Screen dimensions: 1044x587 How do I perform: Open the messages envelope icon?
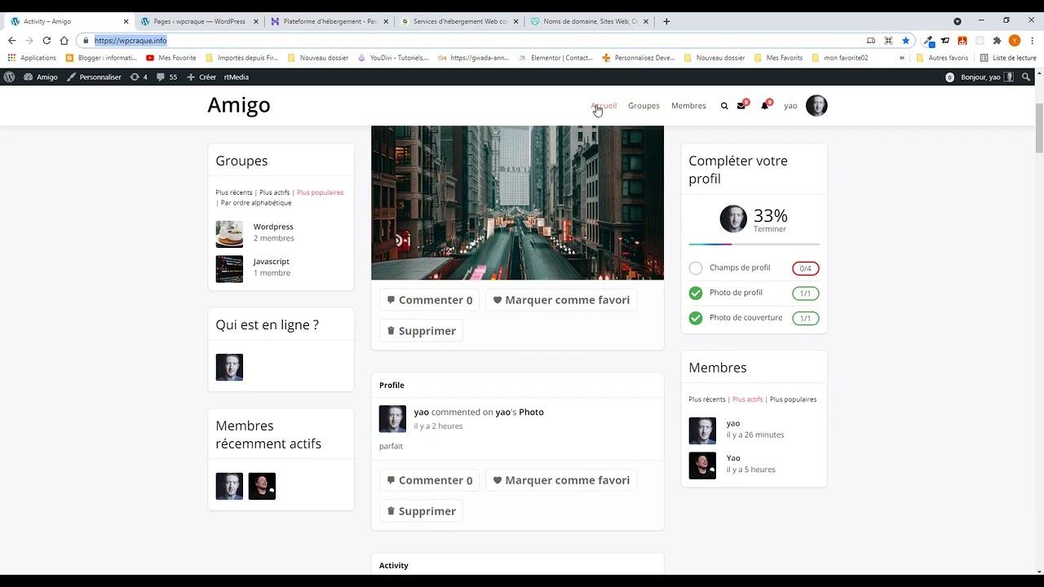click(741, 106)
